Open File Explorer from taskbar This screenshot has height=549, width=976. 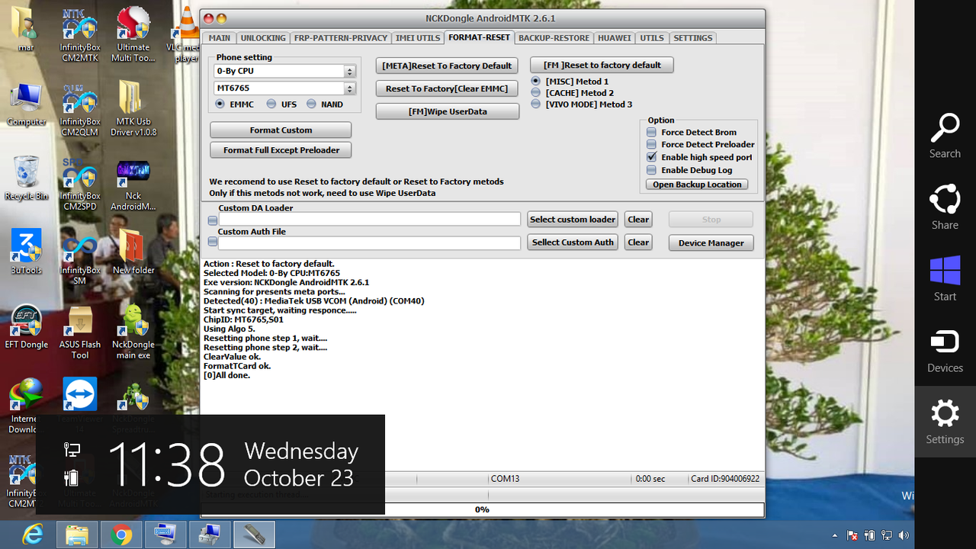pyautogui.click(x=76, y=535)
